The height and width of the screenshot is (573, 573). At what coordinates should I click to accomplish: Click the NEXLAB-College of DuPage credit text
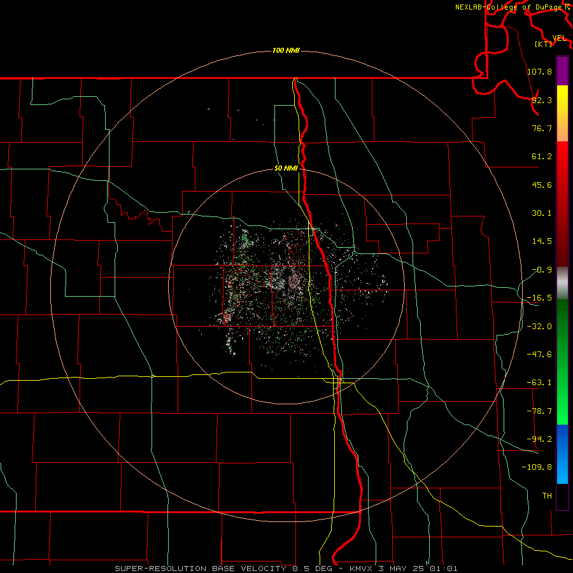point(509,7)
